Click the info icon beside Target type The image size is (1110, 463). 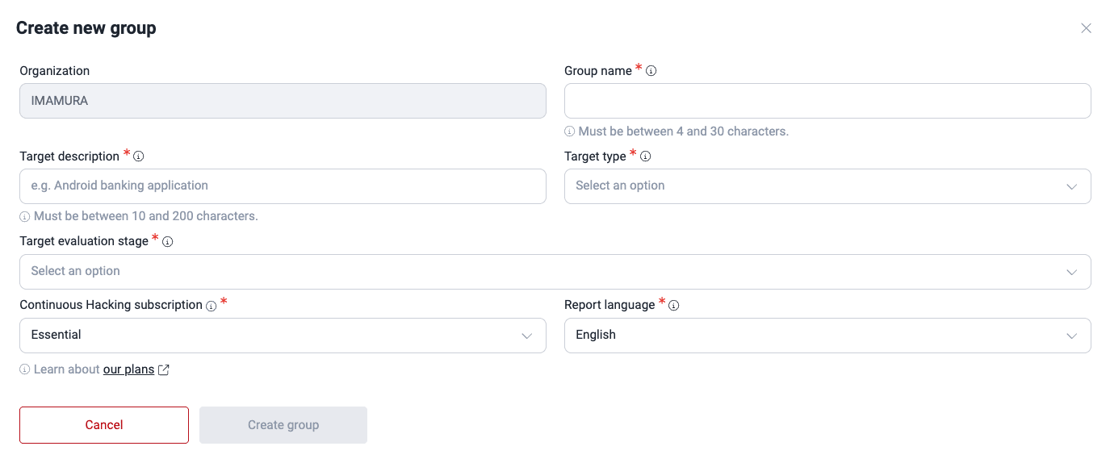click(645, 156)
